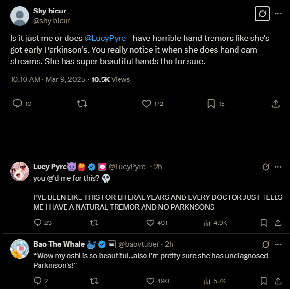Like the main tweet with 172 likes
The height and width of the screenshot is (289, 290).
pyautogui.click(x=147, y=104)
